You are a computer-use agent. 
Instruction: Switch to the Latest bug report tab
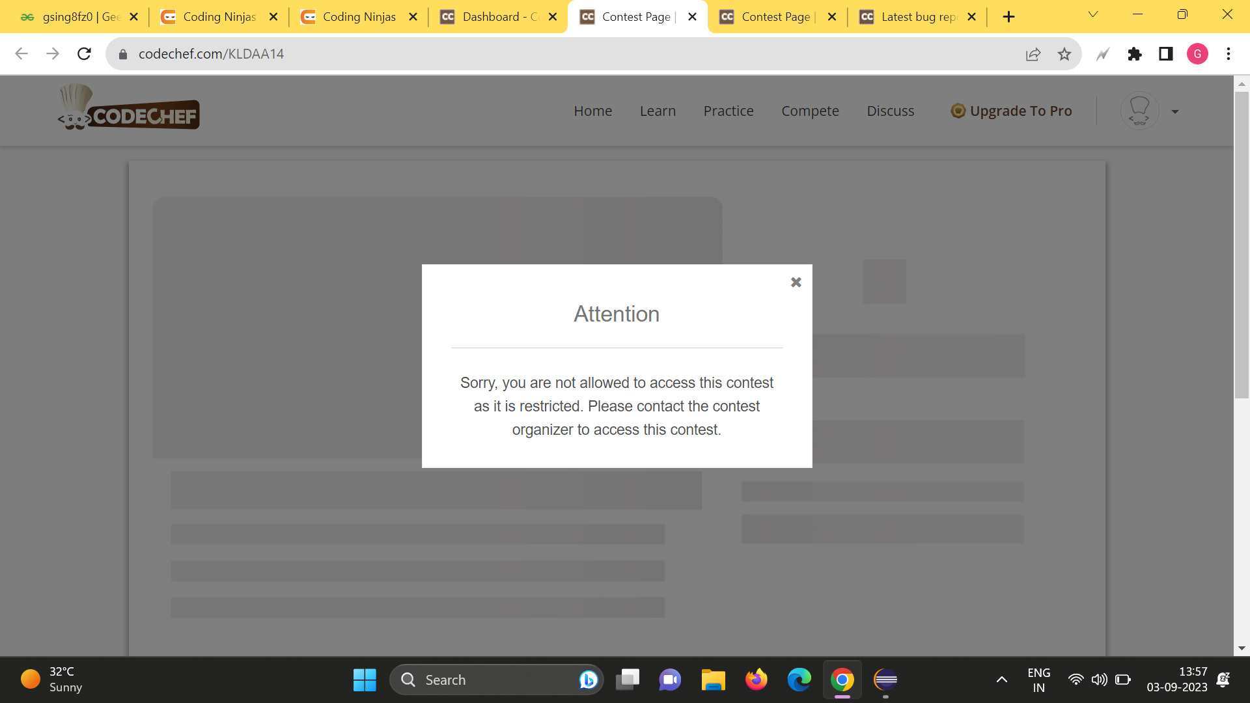point(918,17)
